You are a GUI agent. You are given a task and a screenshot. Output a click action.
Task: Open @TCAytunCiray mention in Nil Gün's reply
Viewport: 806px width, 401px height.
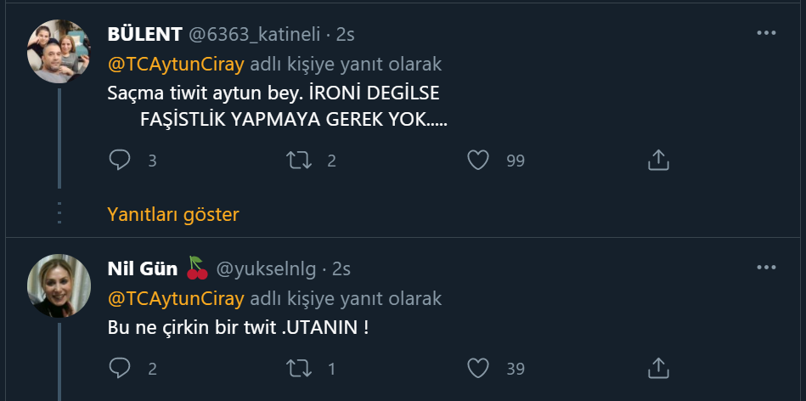(x=176, y=298)
